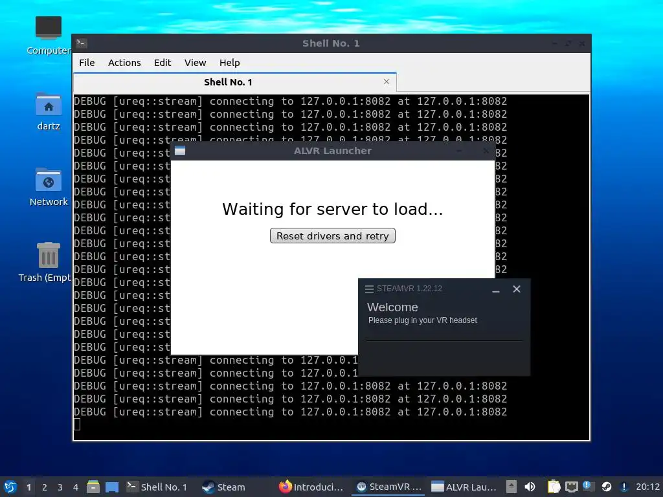Switch to workspace 3
Viewport: 663px width, 497px height.
click(x=60, y=487)
